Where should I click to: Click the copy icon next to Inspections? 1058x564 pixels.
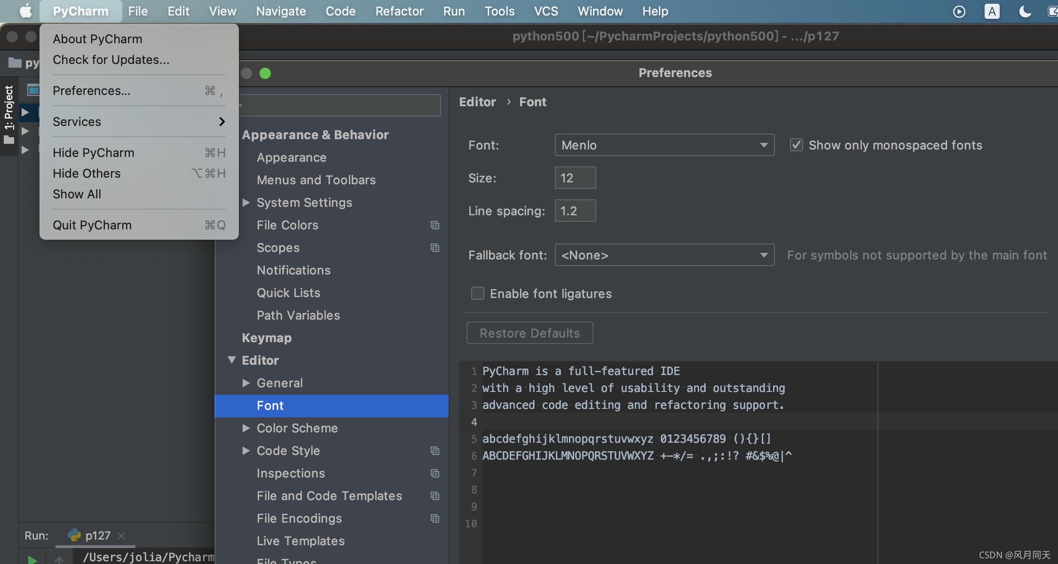435,473
